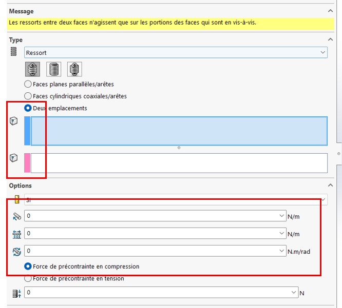Select Faces planes parallèles/arêtes option
Screen dimensions: 342x308
click(28, 84)
